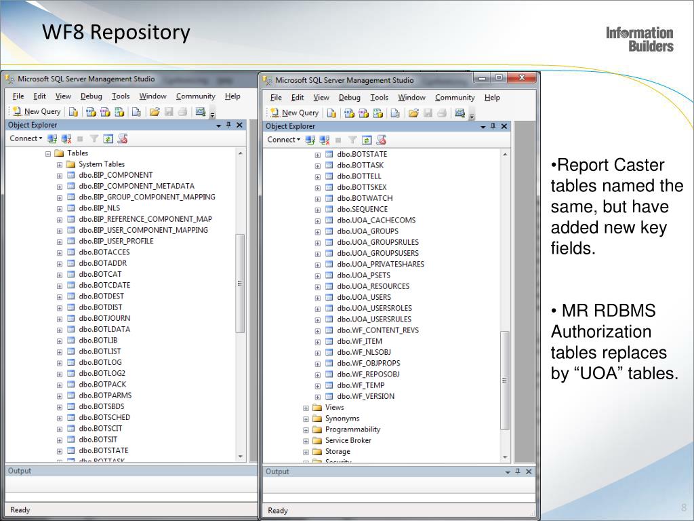Viewport: 694px width, 521px height.
Task: Open the View menu in right window
Action: [321, 98]
